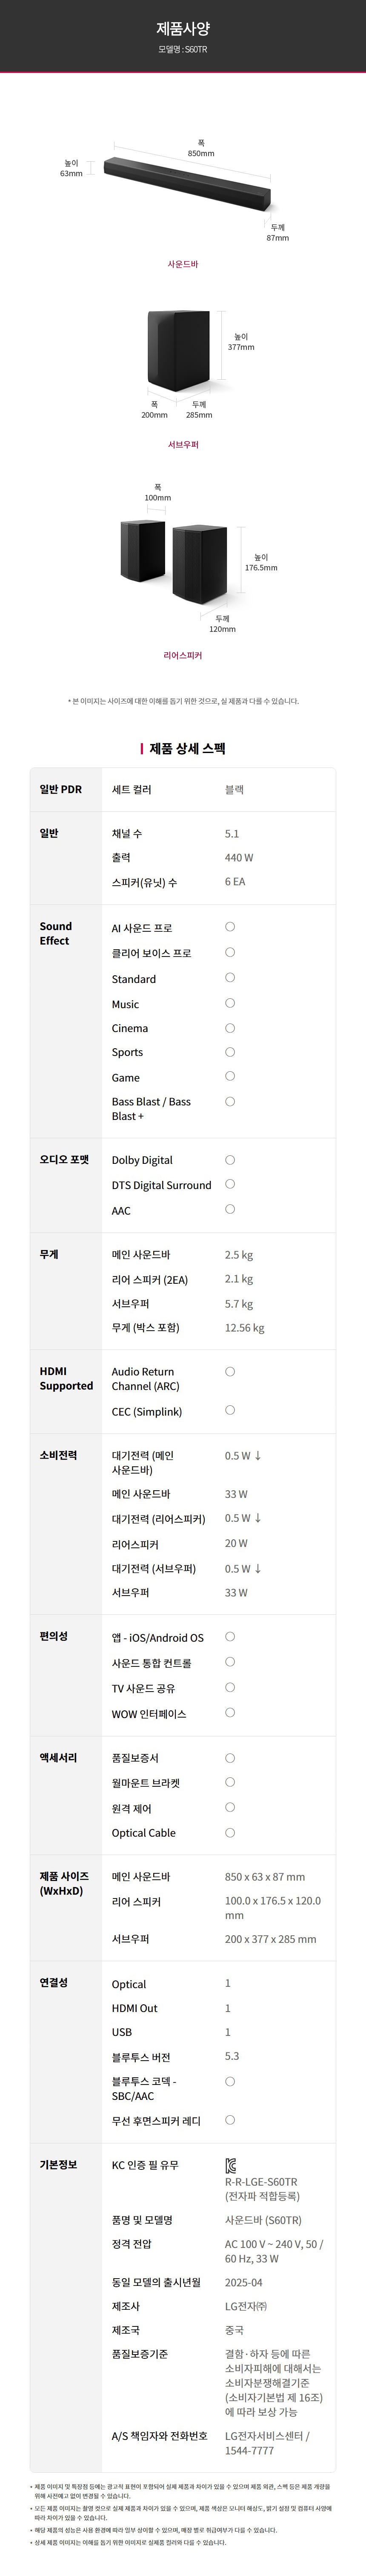366x2576 pixels.
Task: Click the circle icon beside 월마운트 브라켓
Action: 230,1782
